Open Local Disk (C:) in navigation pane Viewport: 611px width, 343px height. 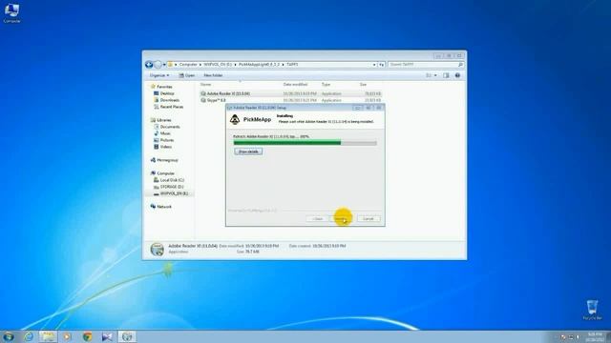click(172, 180)
